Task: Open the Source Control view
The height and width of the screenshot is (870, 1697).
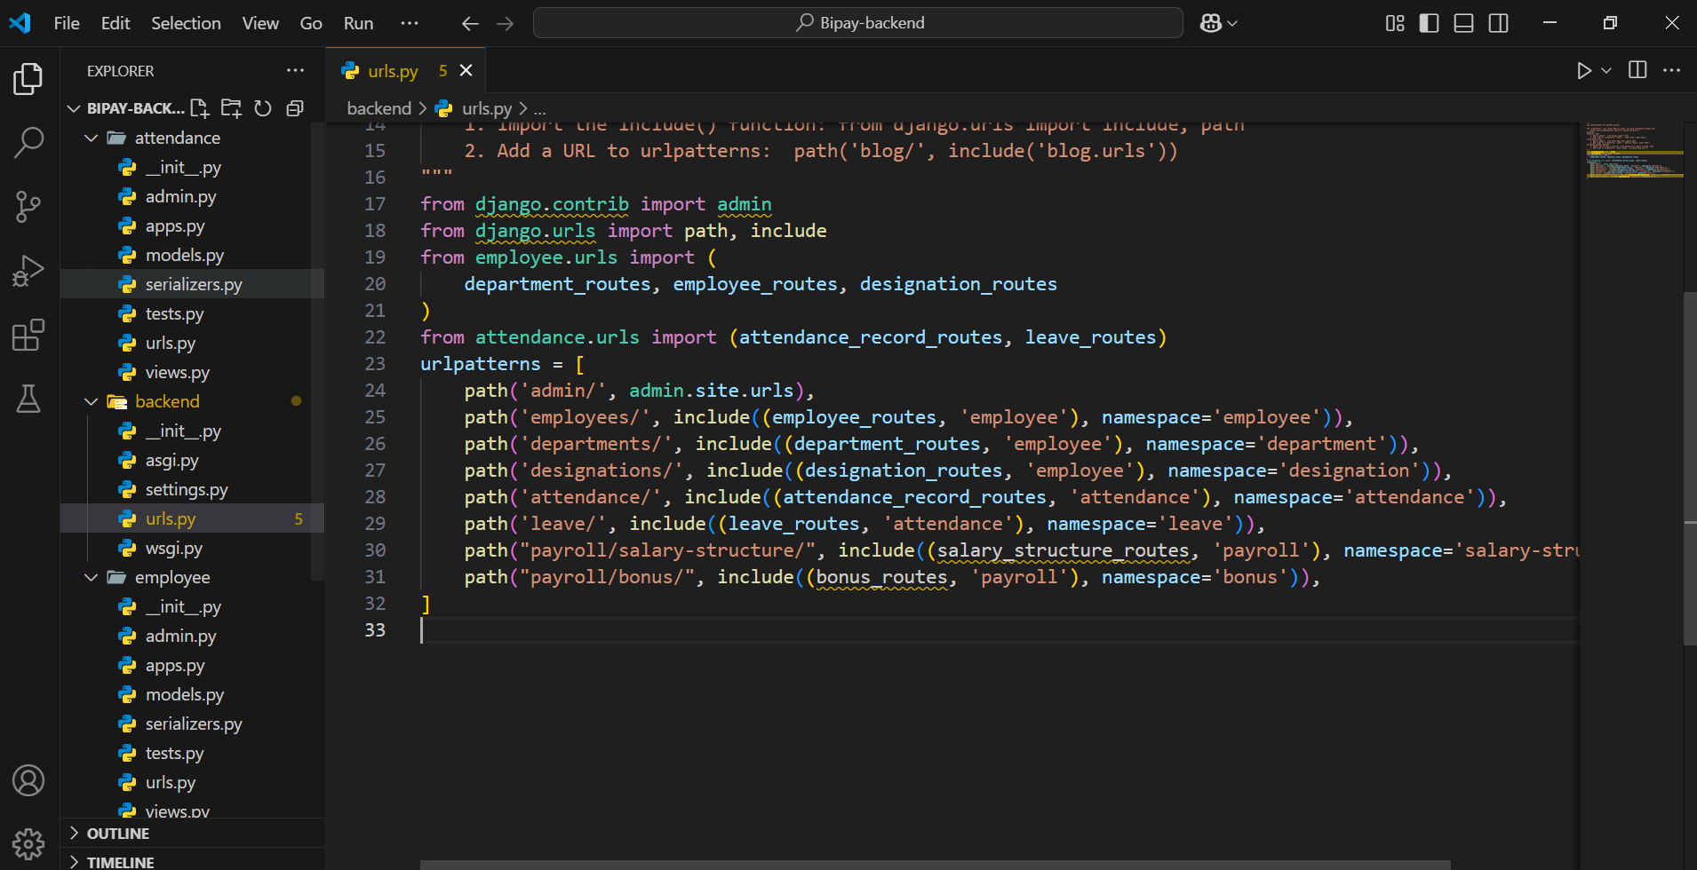Action: click(28, 207)
